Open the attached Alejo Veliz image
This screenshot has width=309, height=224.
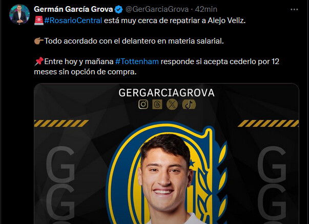click(x=167, y=154)
